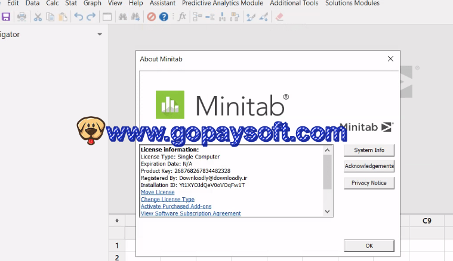Click the Cut scissors icon

(38, 17)
